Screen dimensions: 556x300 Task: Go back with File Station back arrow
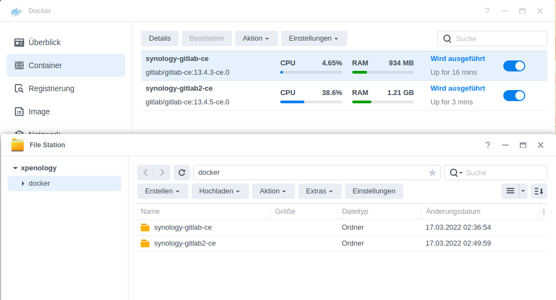click(146, 173)
